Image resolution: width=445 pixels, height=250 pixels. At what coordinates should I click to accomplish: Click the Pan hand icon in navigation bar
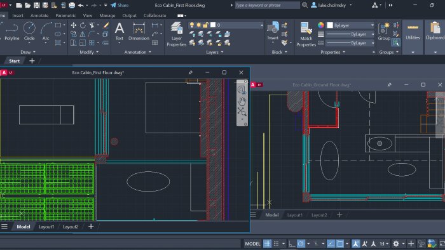(242, 101)
